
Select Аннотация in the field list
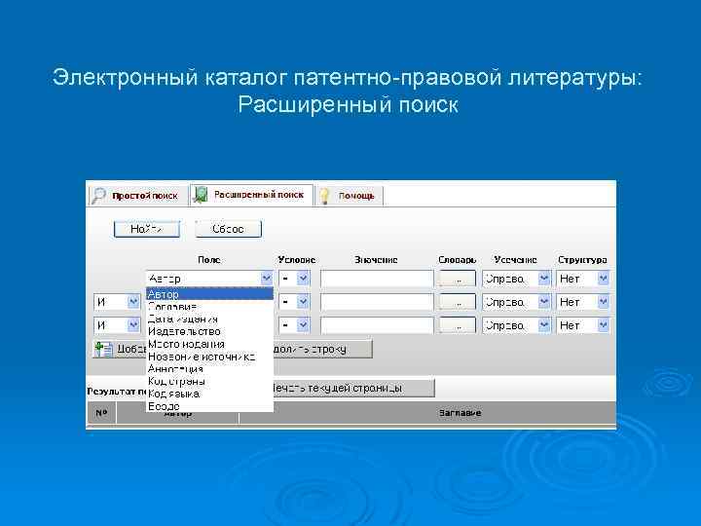(209, 369)
